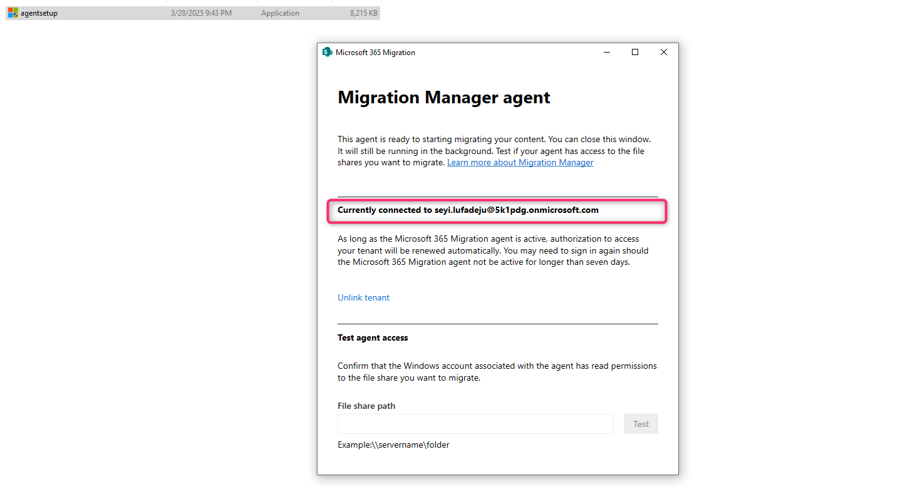This screenshot has height=494, width=900.
Task: Click the Microsoft 365 Migration title text
Action: point(375,53)
